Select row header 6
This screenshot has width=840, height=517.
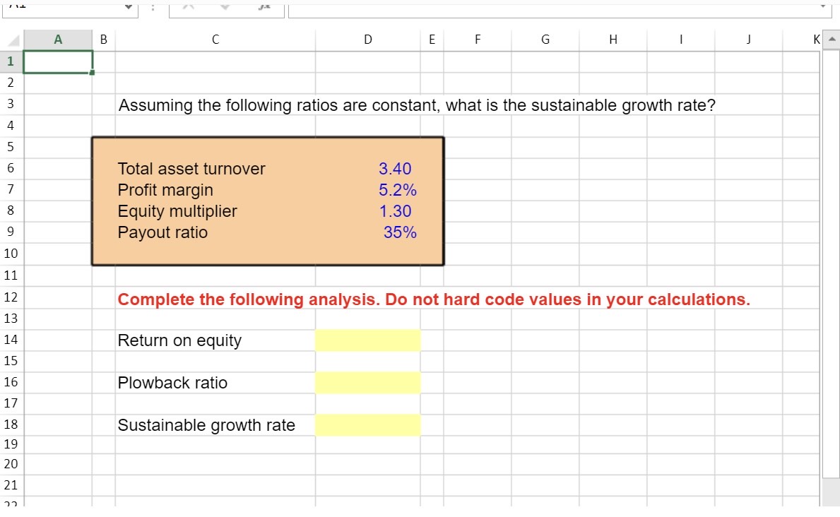(10, 168)
